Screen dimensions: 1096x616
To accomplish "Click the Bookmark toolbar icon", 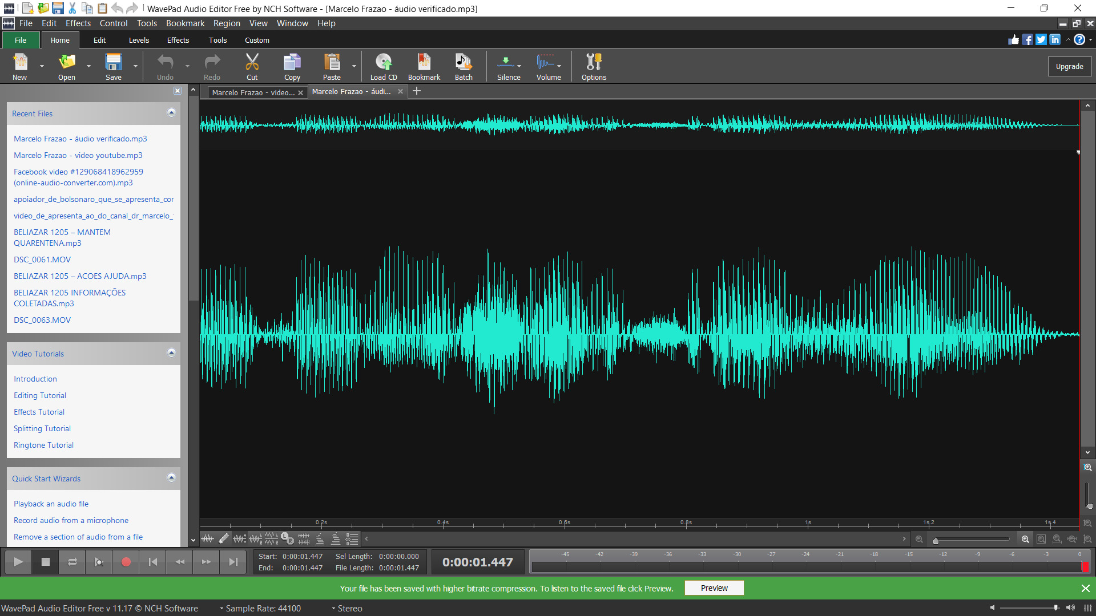I will click(424, 62).
